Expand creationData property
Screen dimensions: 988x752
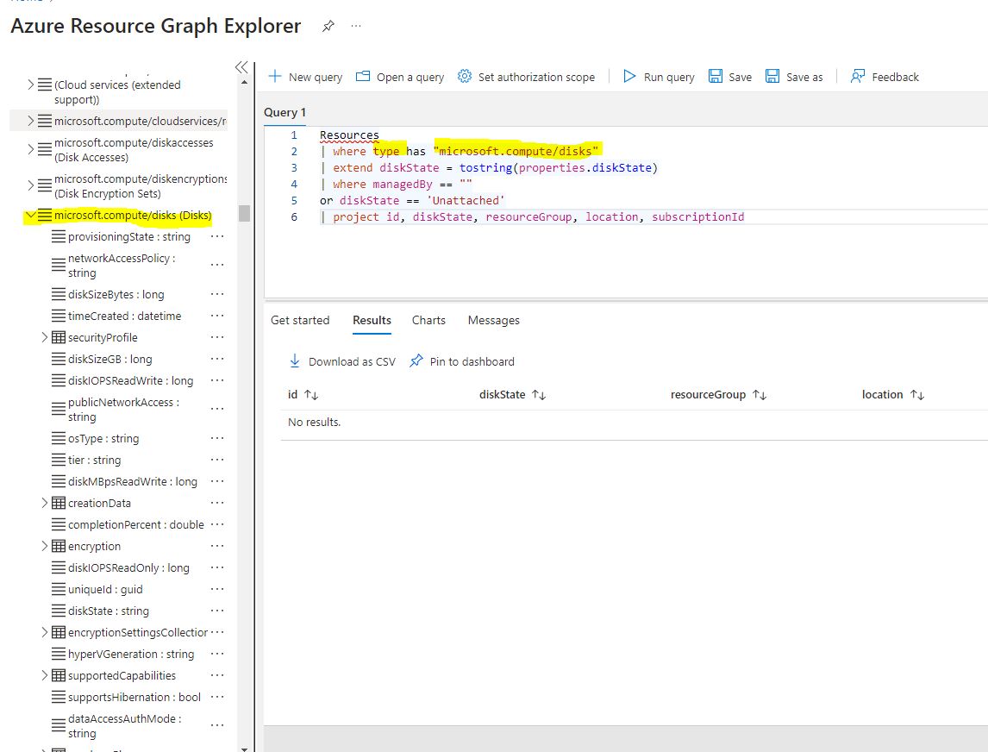(x=44, y=503)
